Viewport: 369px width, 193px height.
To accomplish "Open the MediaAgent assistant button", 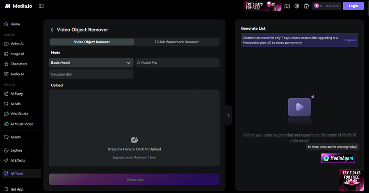I will click(338, 158).
